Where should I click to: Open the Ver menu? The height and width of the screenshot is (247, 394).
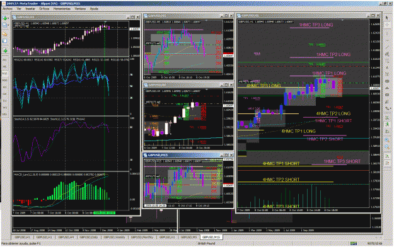(x=19, y=9)
